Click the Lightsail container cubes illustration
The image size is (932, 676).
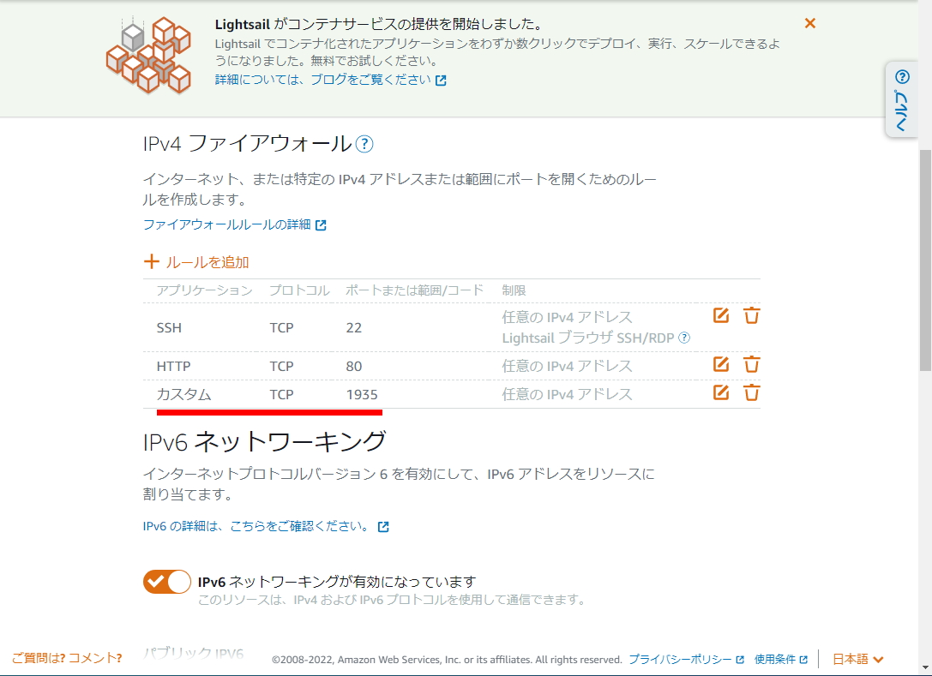coord(148,55)
